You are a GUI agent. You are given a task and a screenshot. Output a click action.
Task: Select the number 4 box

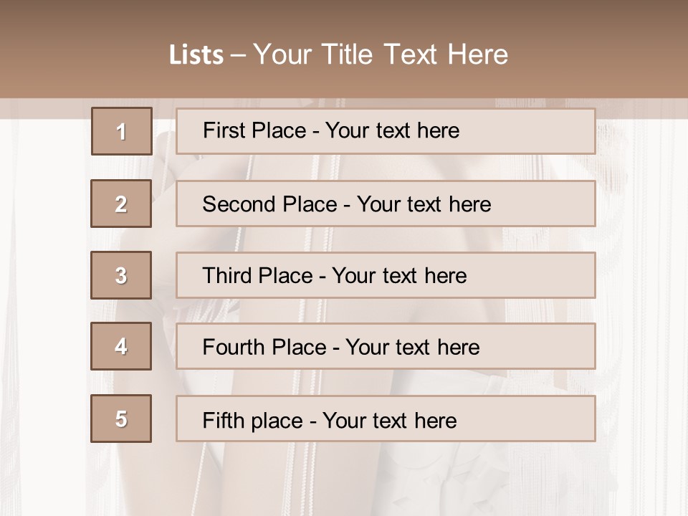tap(121, 346)
